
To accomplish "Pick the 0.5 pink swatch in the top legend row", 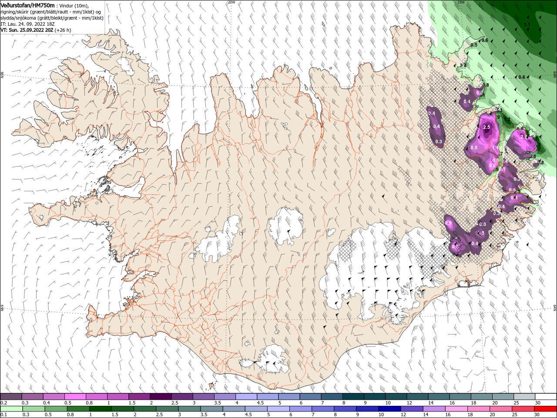I will point(75,397).
